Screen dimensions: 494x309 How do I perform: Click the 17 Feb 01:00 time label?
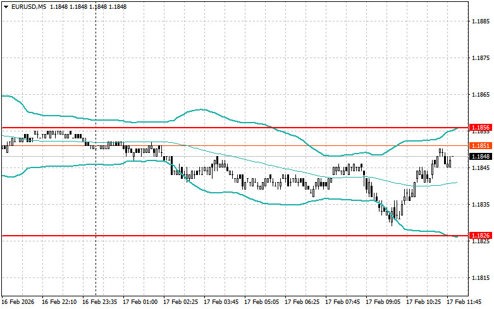(x=140, y=302)
